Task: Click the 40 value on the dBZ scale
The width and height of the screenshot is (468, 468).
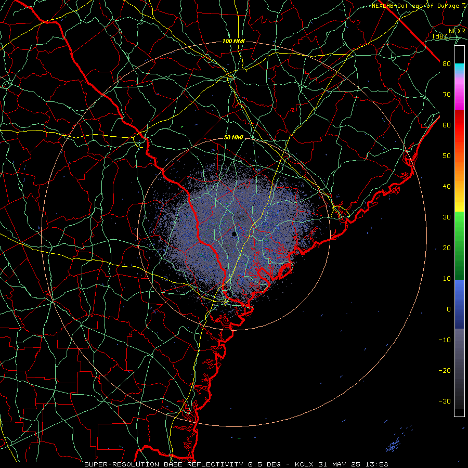Action: click(447, 187)
